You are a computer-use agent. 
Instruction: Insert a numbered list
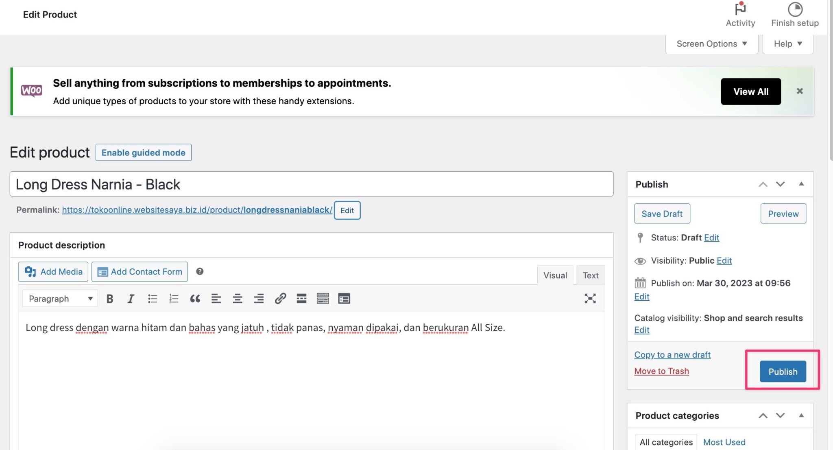(x=174, y=298)
